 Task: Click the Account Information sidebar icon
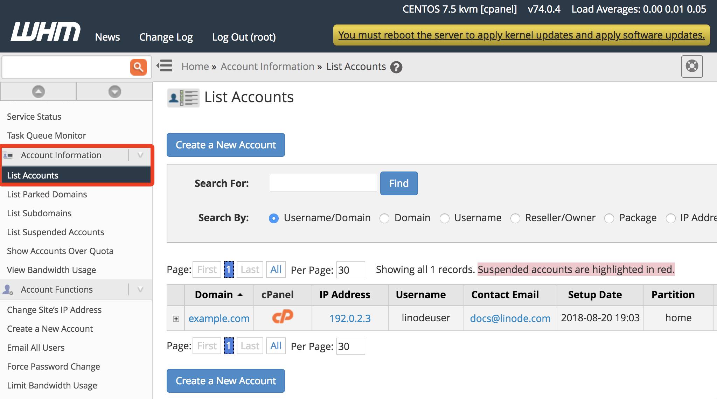click(8, 155)
